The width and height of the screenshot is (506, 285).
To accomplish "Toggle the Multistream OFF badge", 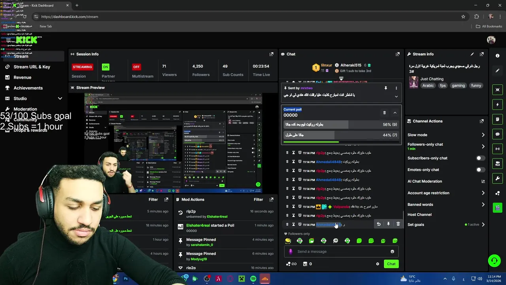I will 136,67.
